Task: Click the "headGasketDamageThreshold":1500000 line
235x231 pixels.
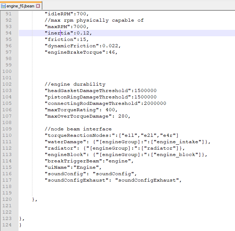Action: pos(100,91)
